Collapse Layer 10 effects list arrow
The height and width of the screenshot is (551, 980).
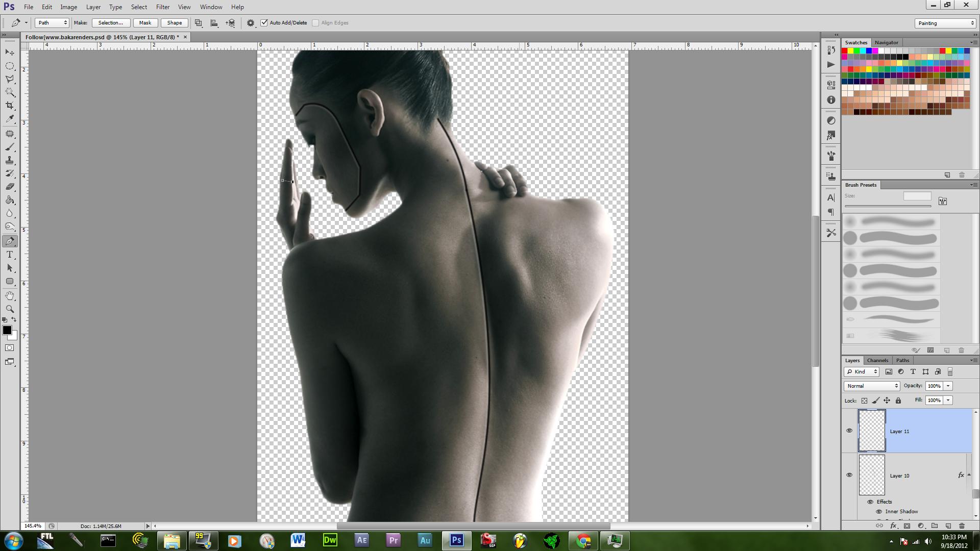tap(969, 475)
